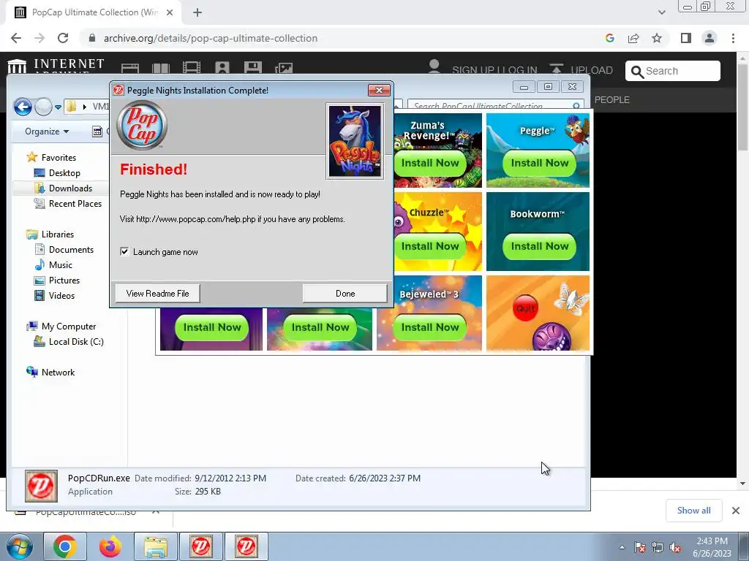Image resolution: width=749 pixels, height=561 pixels.
Task: Click the UPLOAD link on Internet Archive
Action: tap(581, 69)
